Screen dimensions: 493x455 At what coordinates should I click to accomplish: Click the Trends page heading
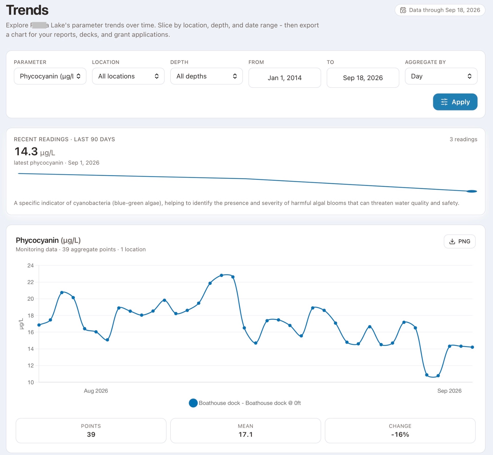tap(27, 10)
